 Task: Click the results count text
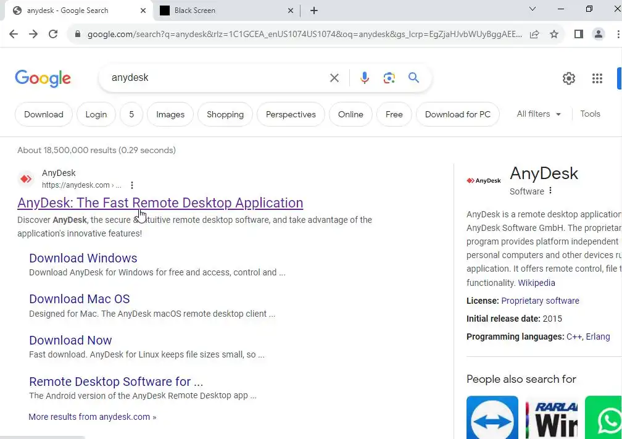[x=96, y=150]
